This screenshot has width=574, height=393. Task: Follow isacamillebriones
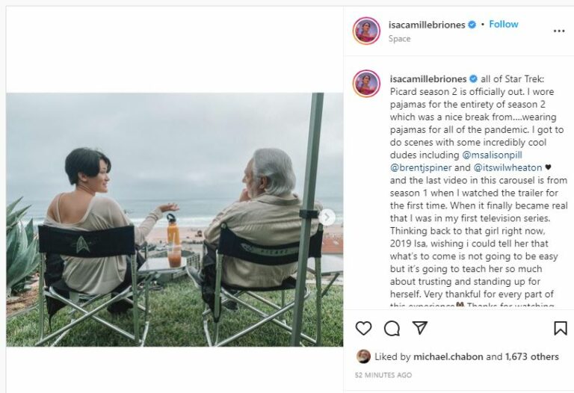click(503, 25)
